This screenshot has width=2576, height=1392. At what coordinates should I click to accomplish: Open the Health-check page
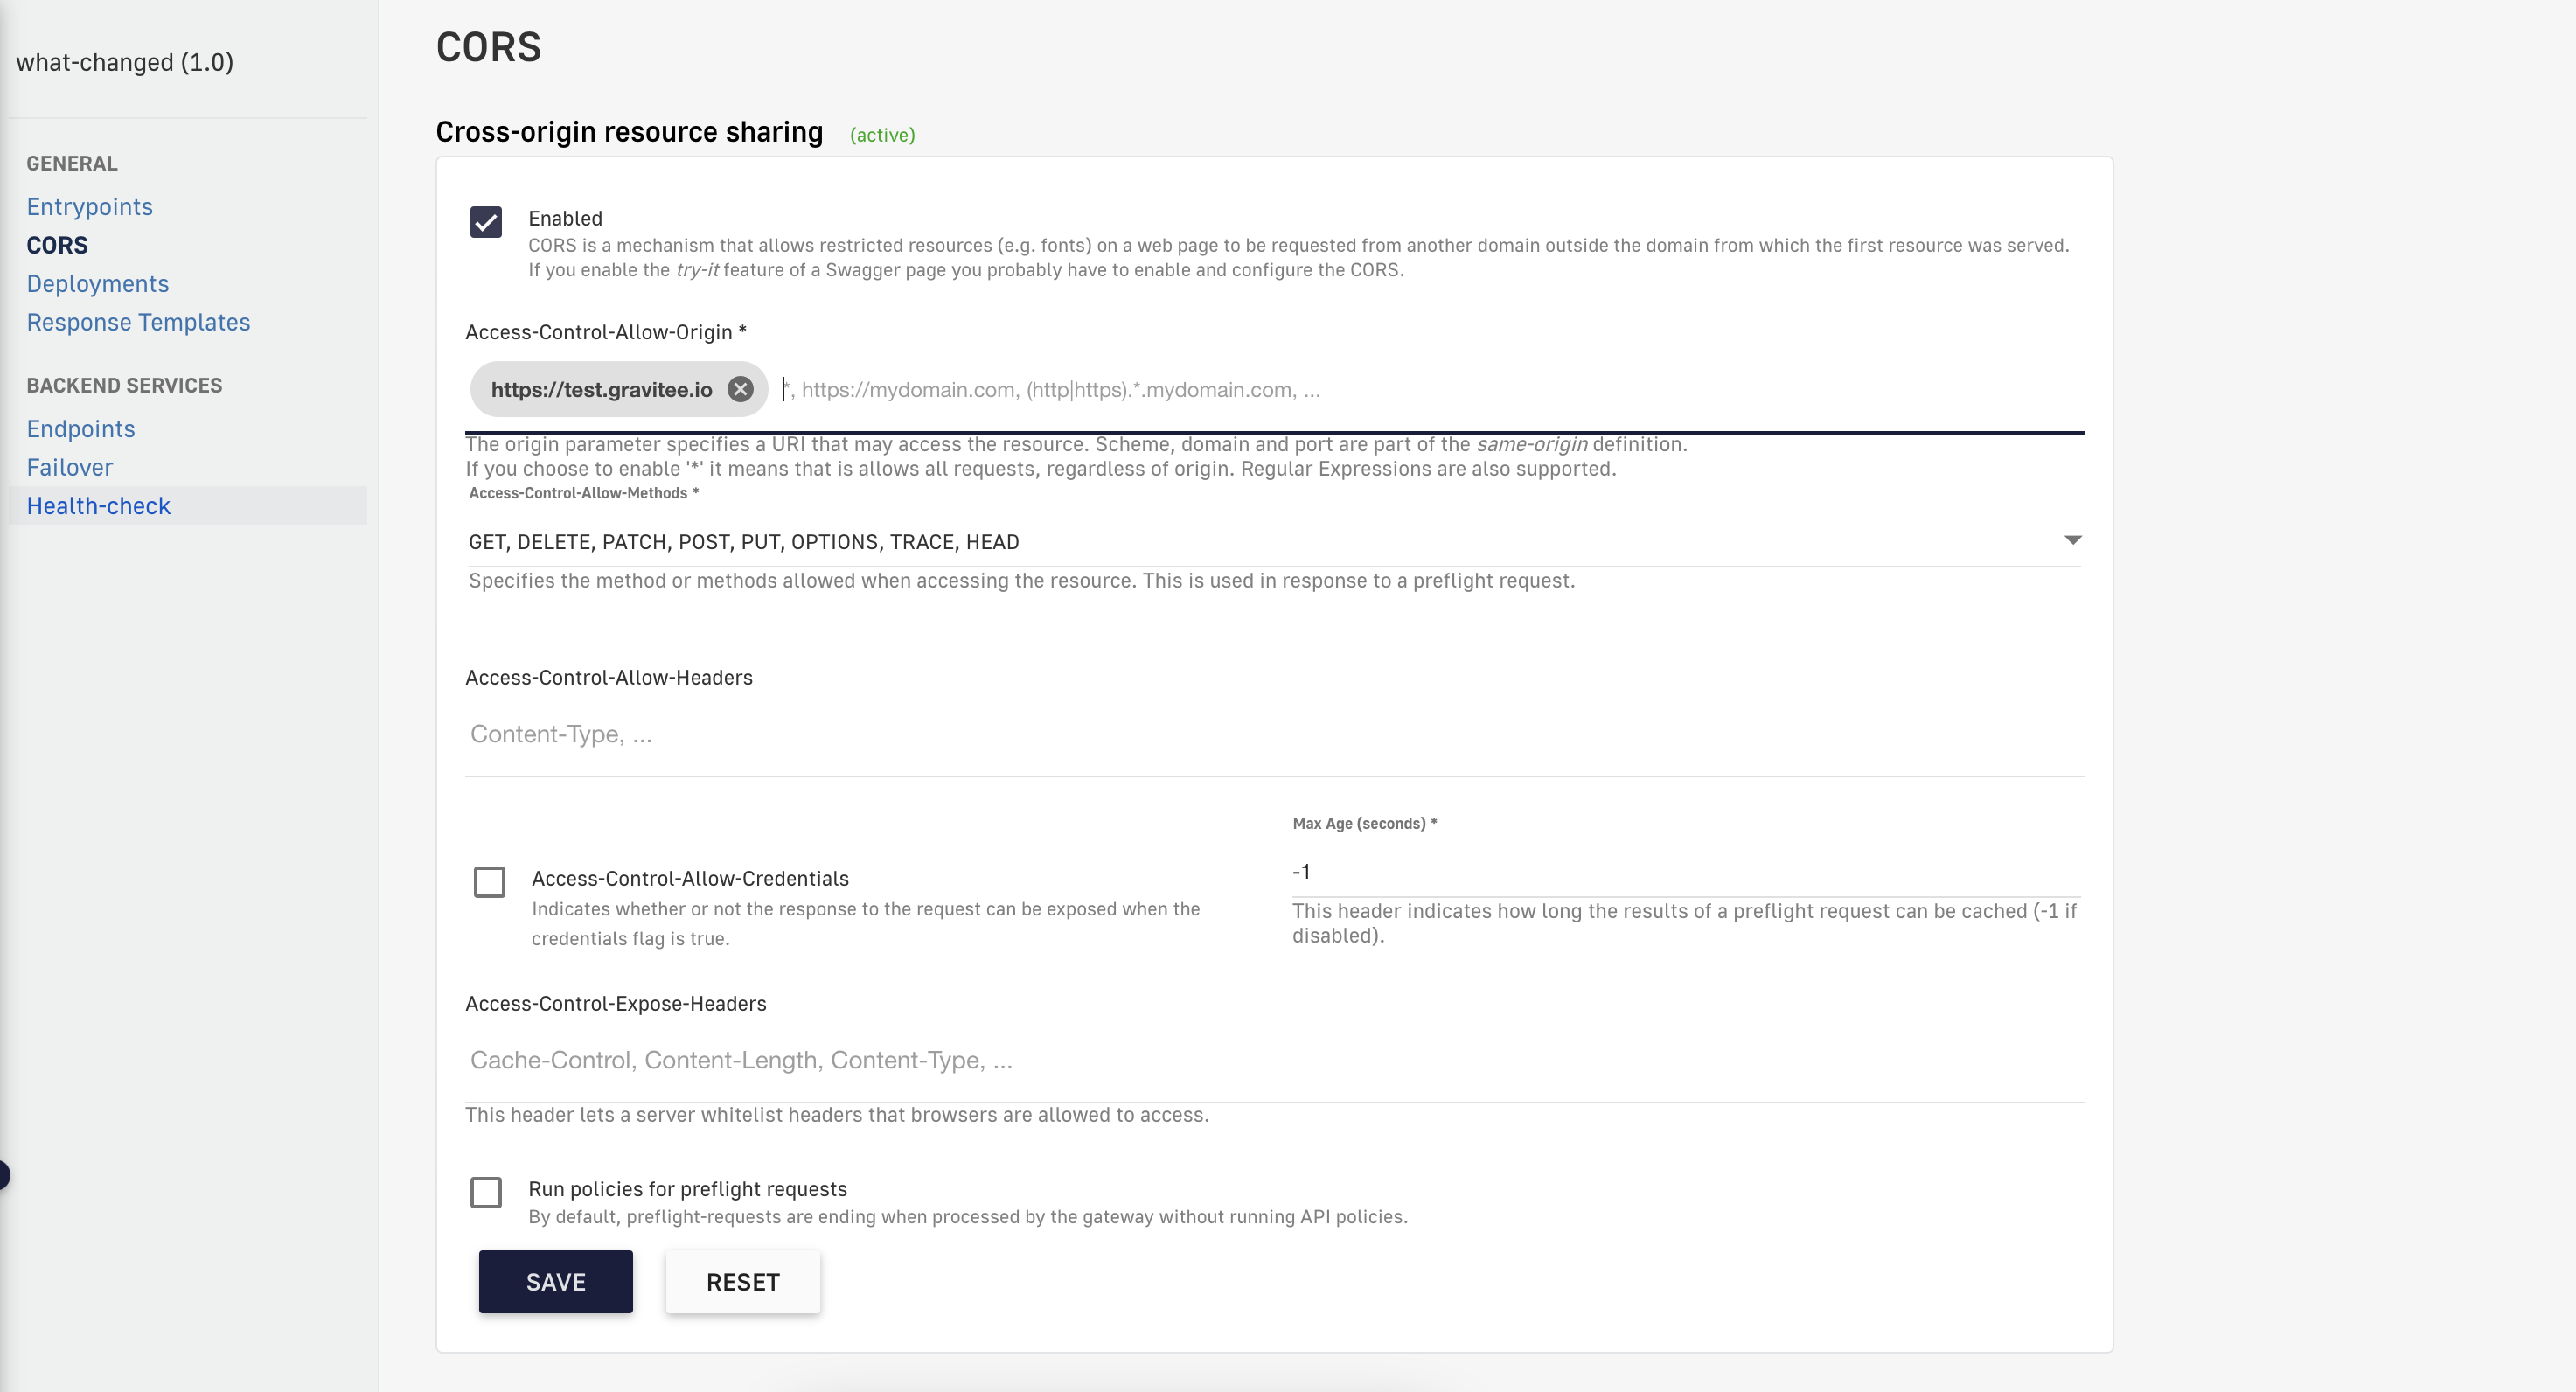coord(98,506)
